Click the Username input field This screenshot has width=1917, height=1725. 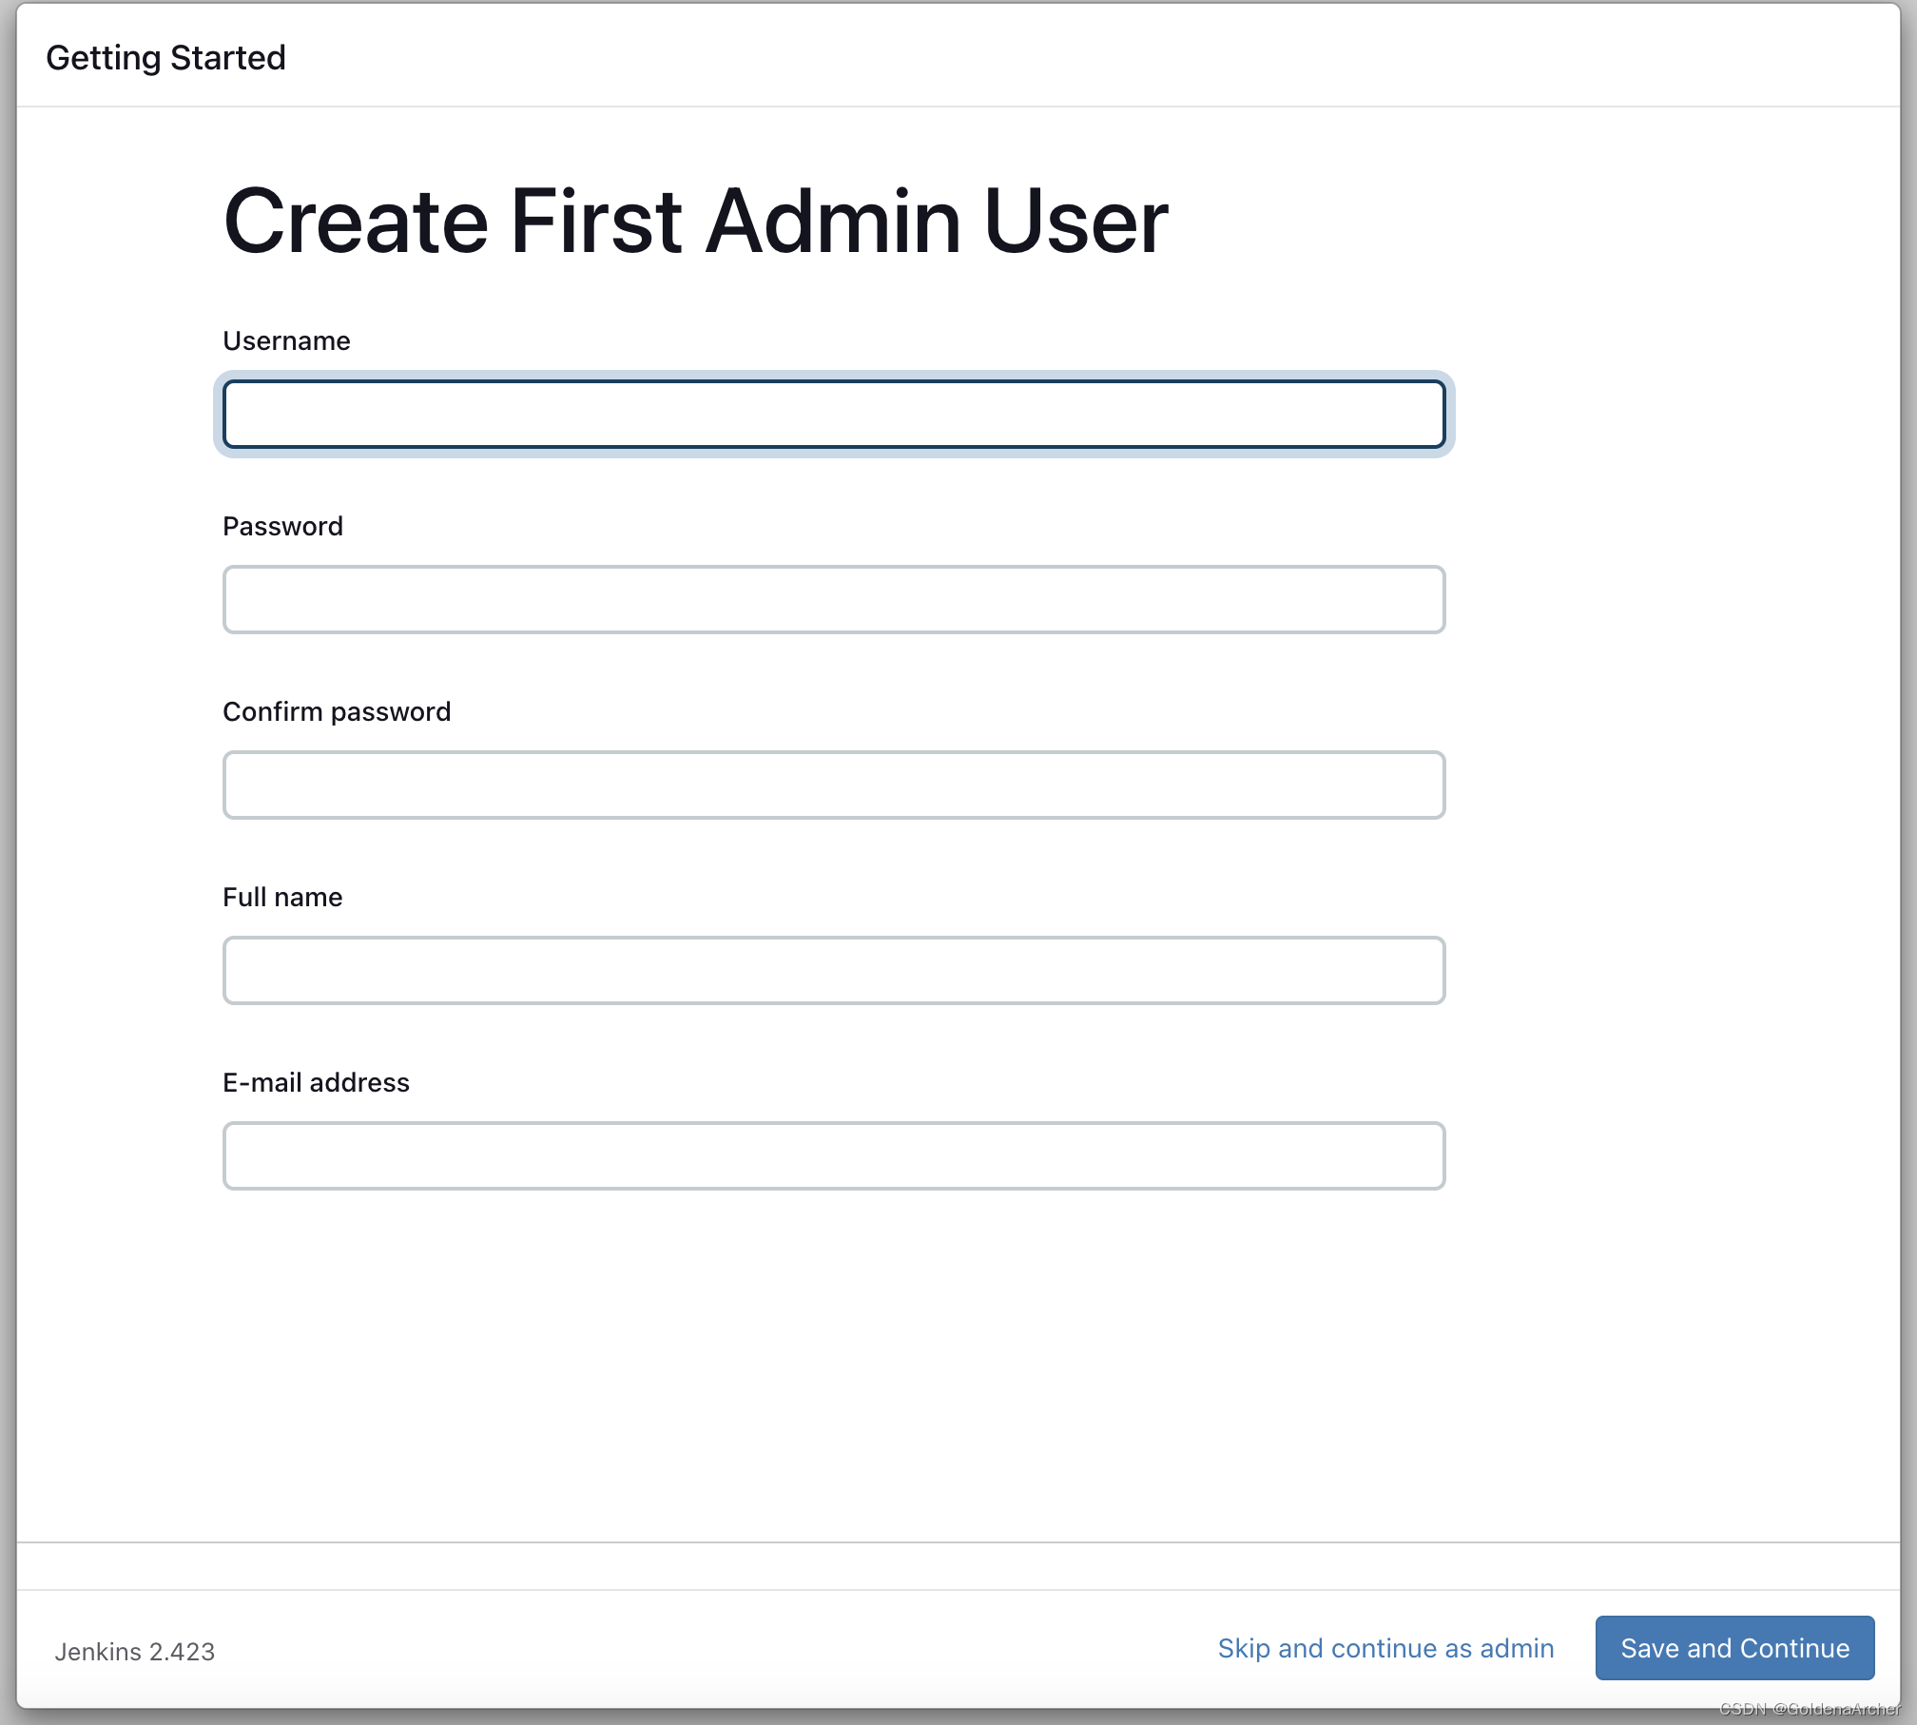coord(833,411)
